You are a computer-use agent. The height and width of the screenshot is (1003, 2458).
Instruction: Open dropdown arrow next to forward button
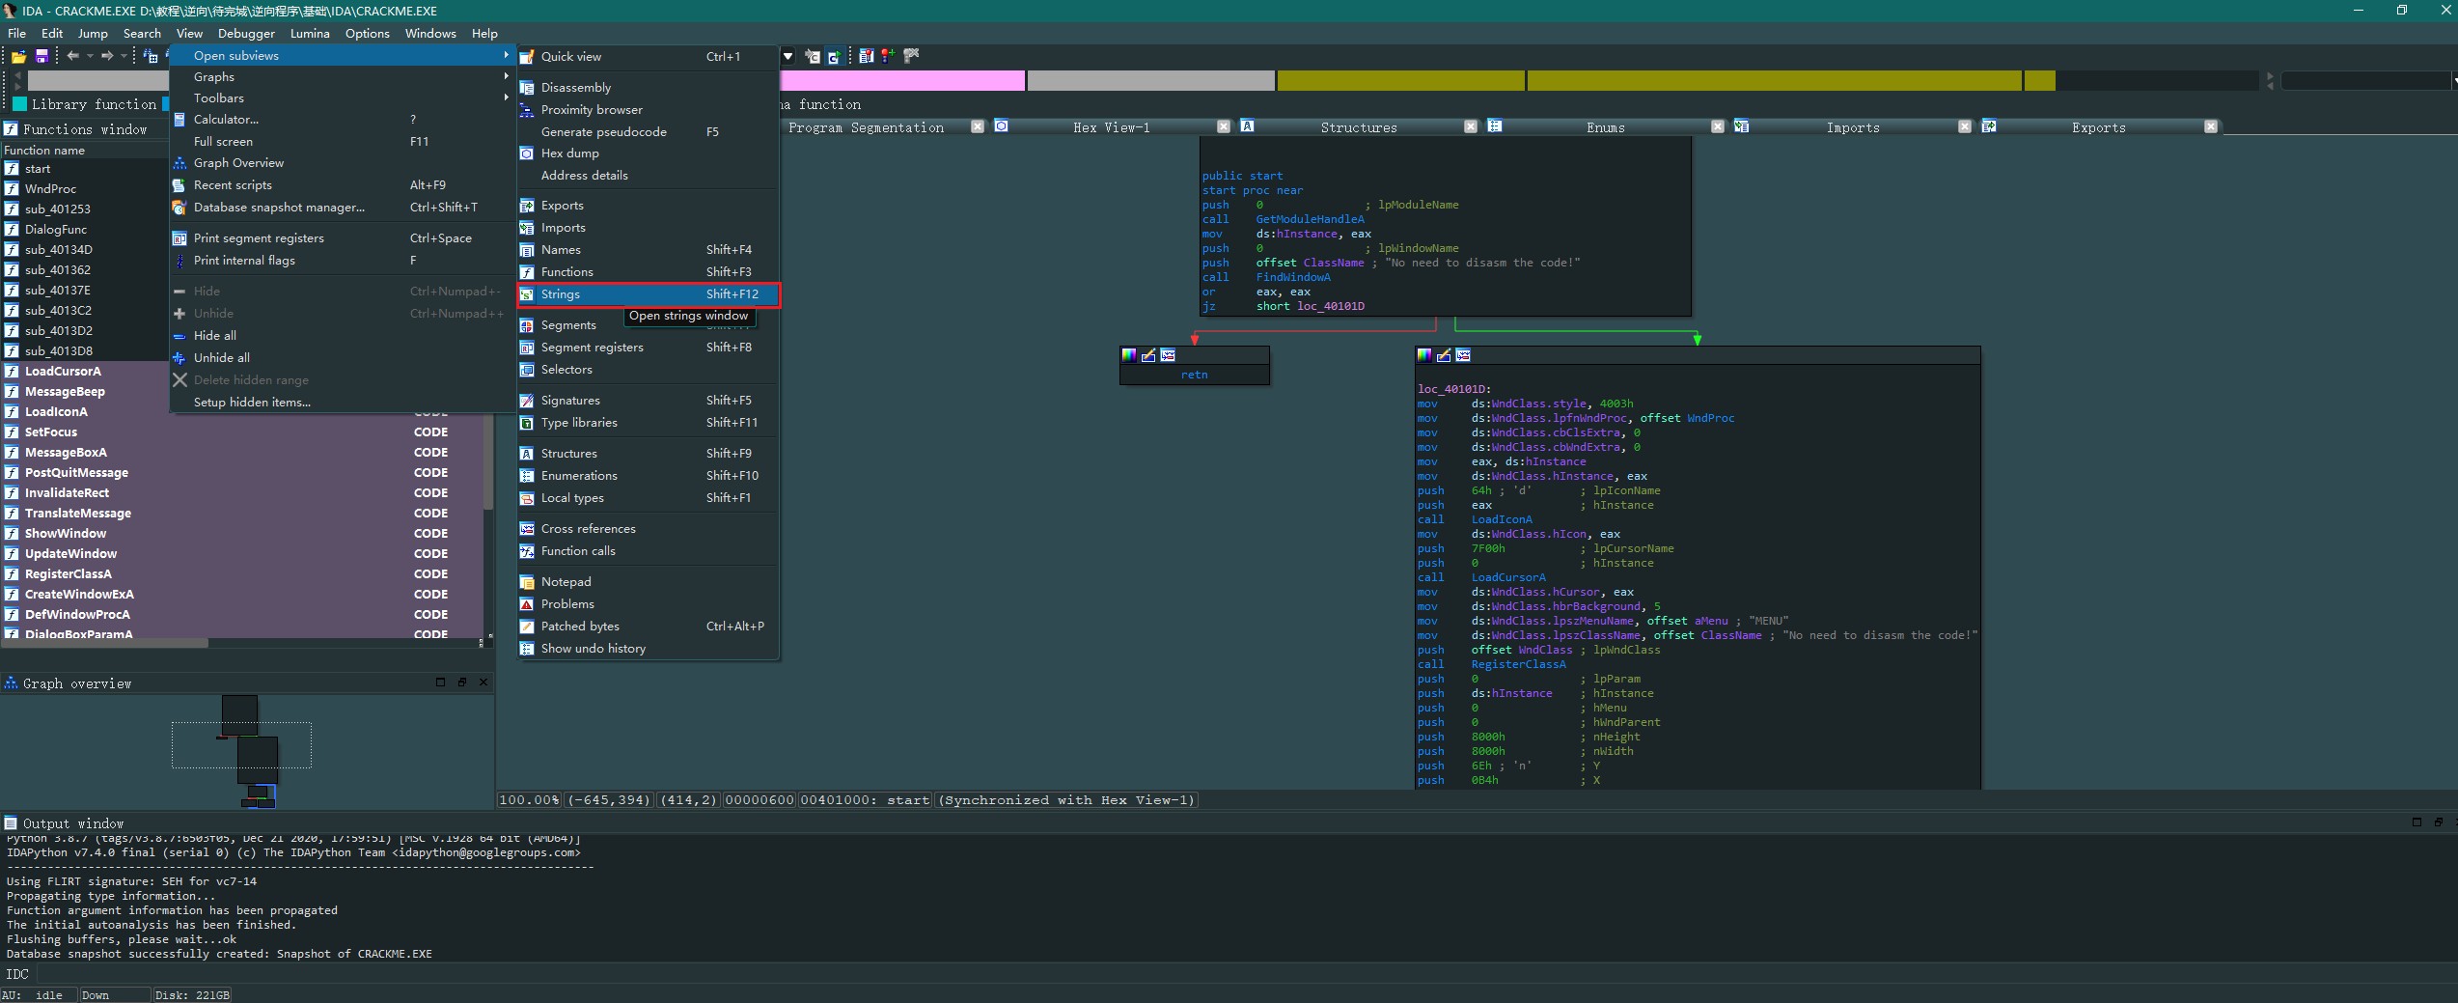(124, 56)
